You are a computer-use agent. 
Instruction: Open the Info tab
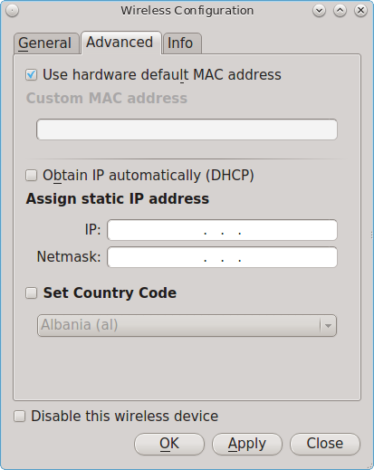coord(182,43)
